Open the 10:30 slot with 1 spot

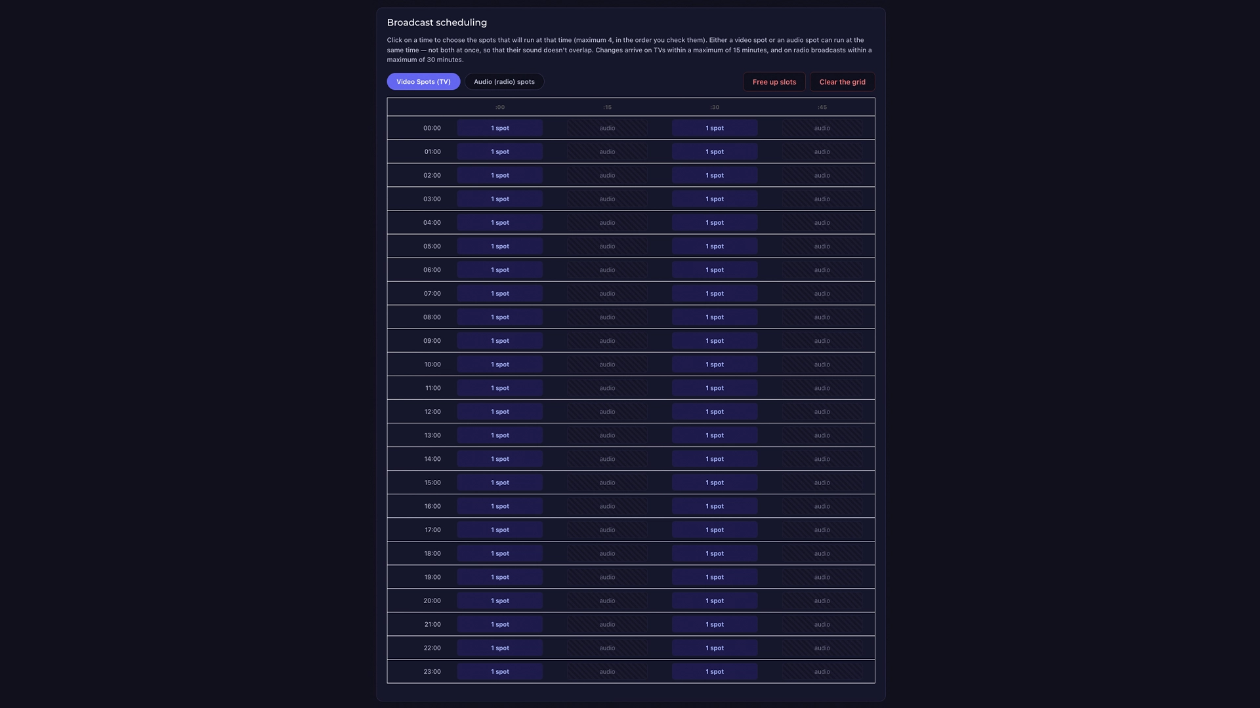click(715, 364)
